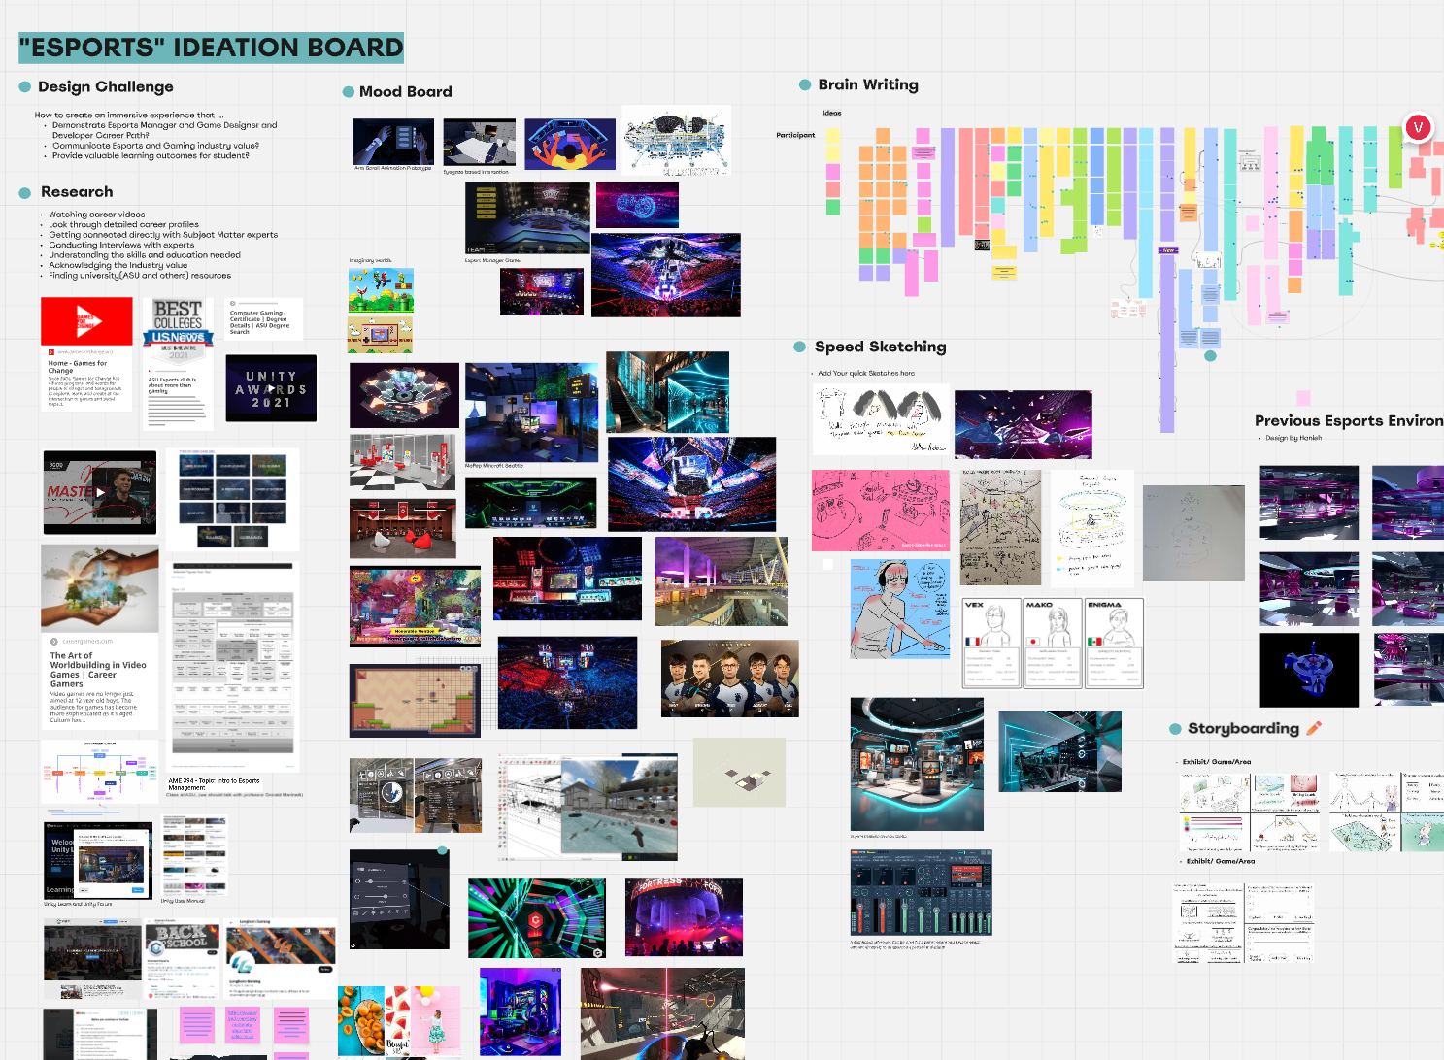Open the Best Colleges US News card
1444x1060 pixels.
(x=179, y=364)
